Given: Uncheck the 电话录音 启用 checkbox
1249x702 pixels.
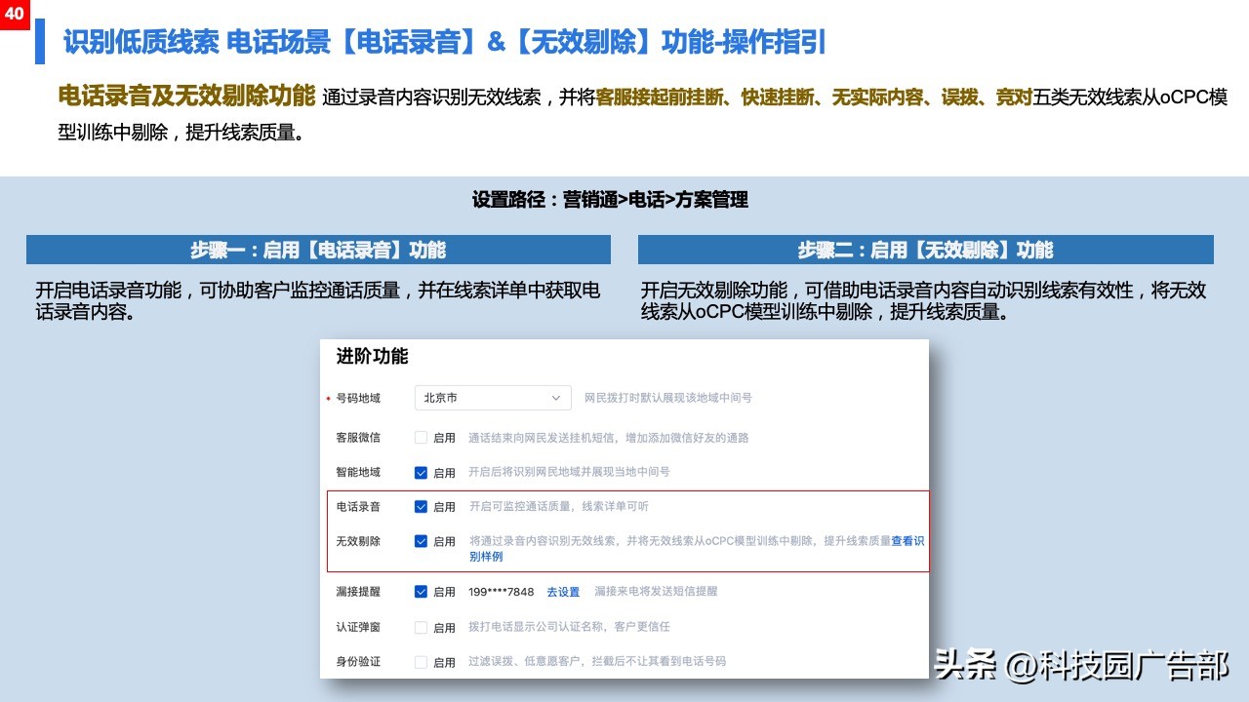Looking at the screenshot, I should tap(421, 507).
